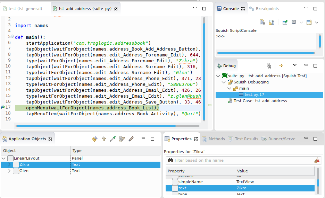Switch to the Methods tab
325x198 pixels.
[214, 139]
